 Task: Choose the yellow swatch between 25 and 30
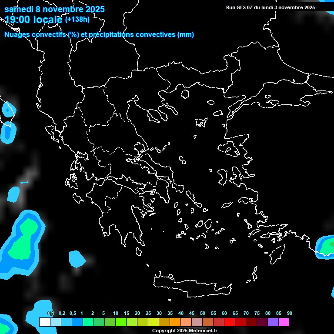point(153,322)
